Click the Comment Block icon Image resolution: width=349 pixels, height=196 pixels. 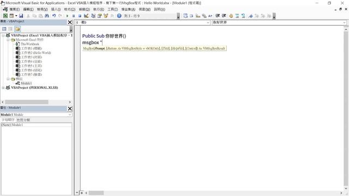[x=237, y=16]
